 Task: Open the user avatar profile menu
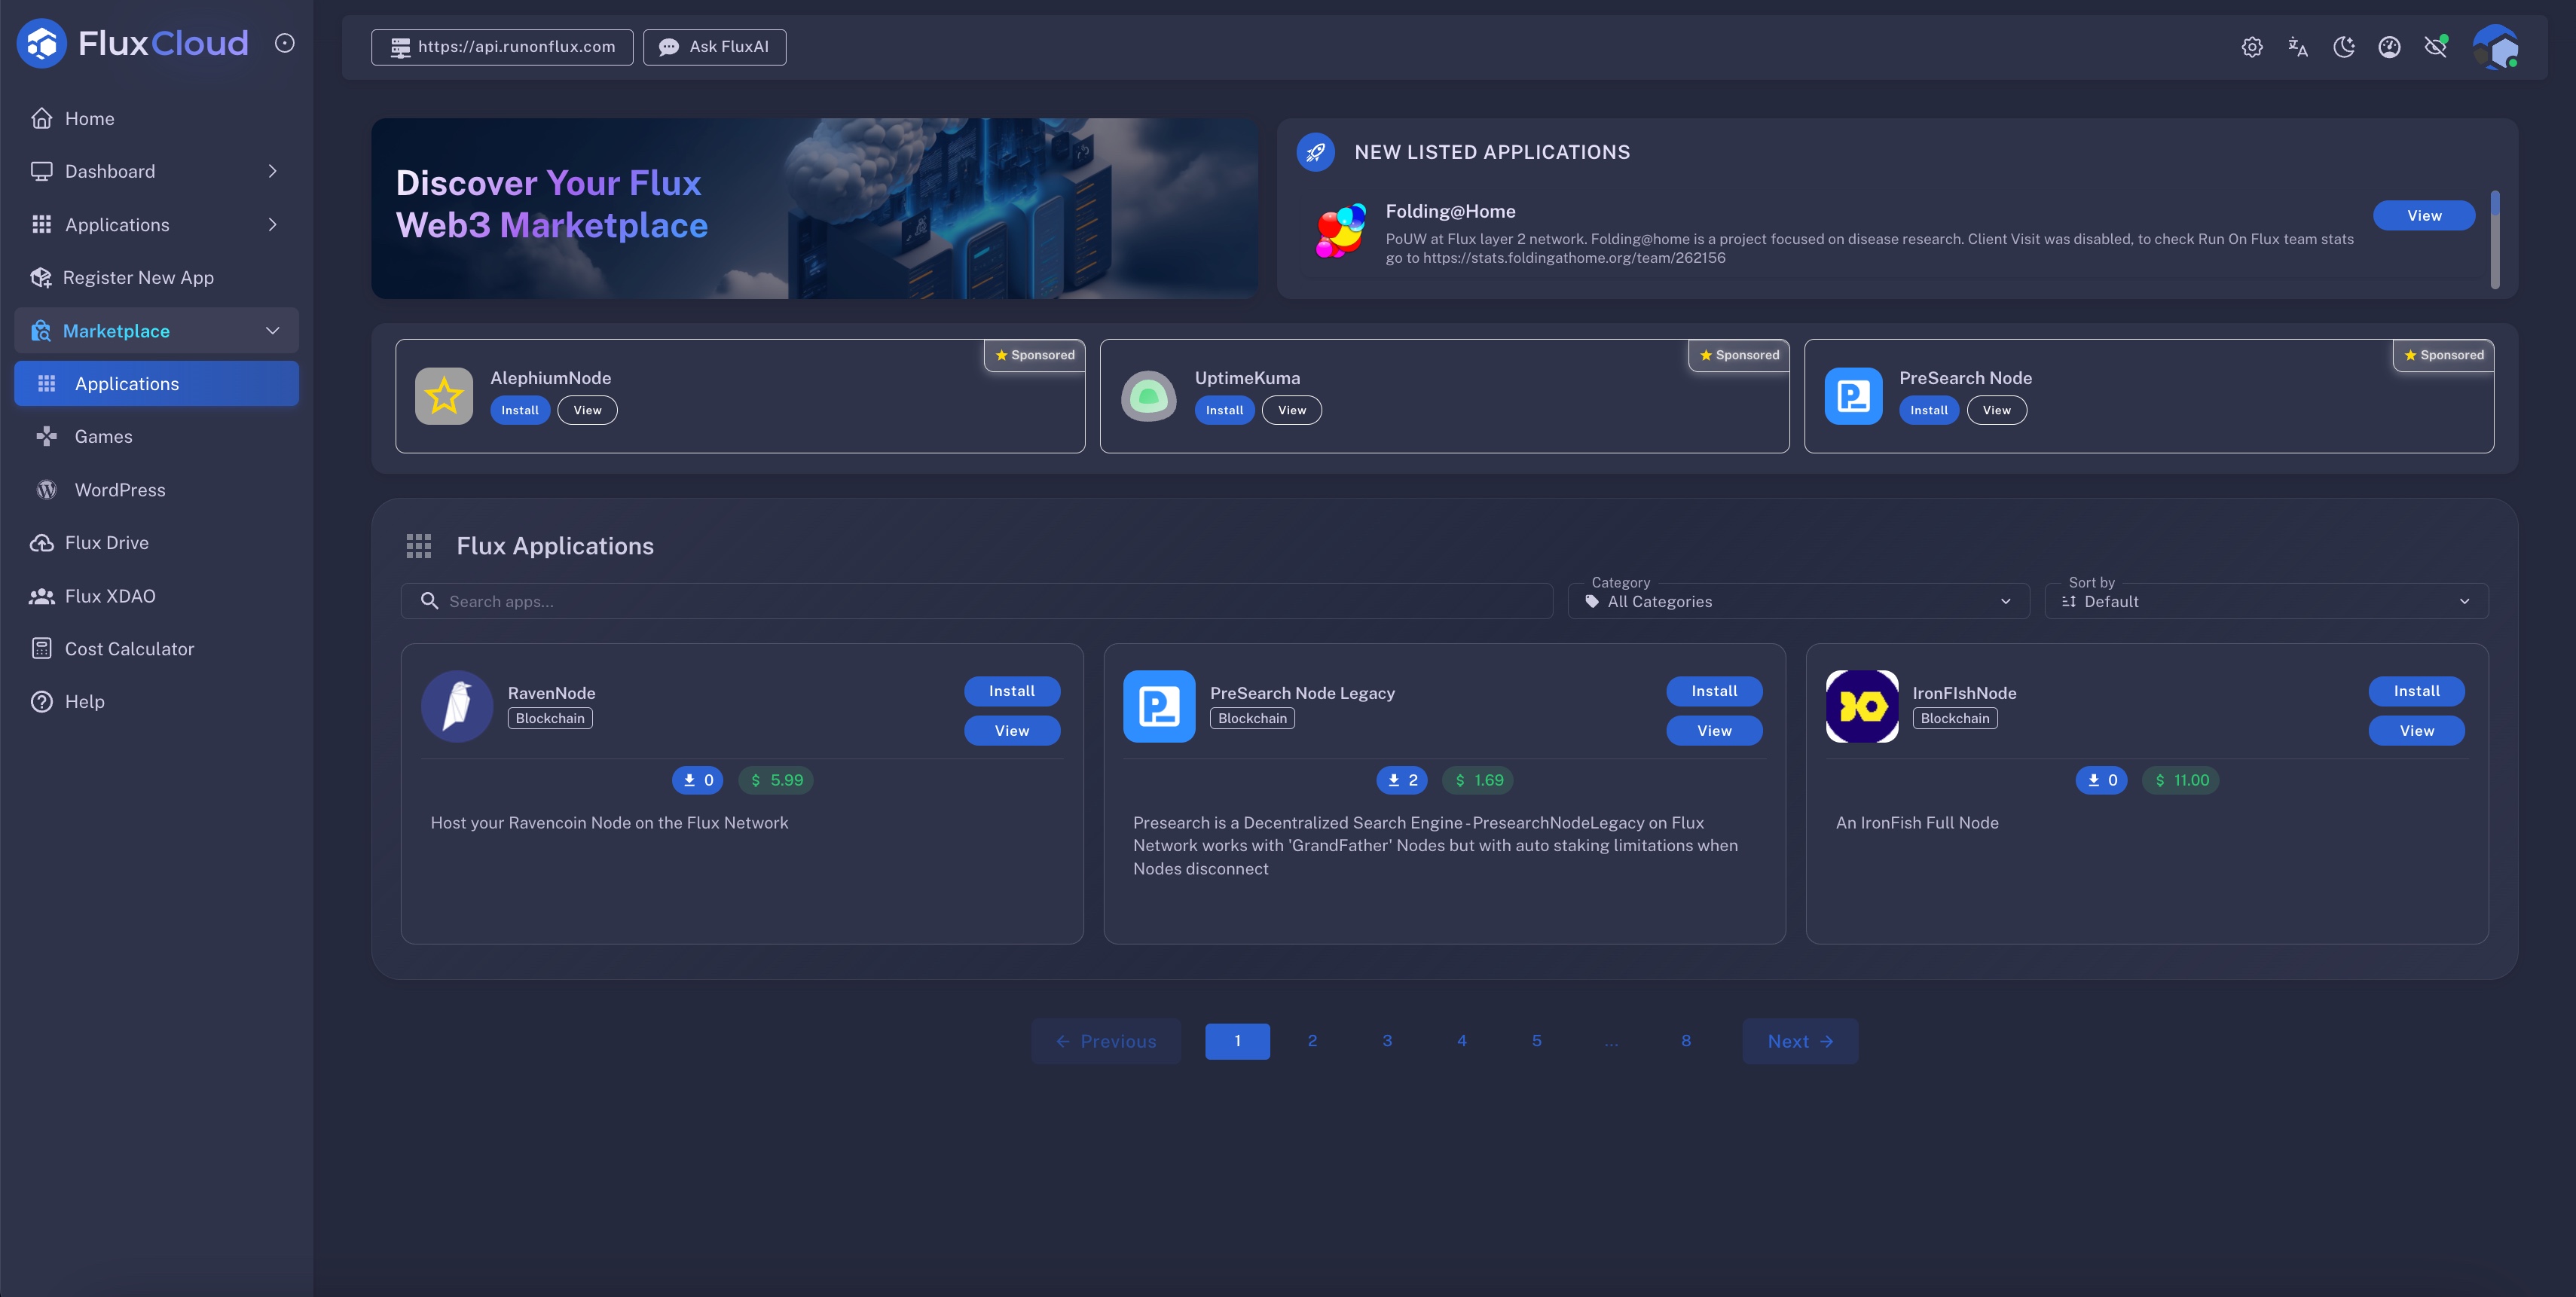[2495, 47]
